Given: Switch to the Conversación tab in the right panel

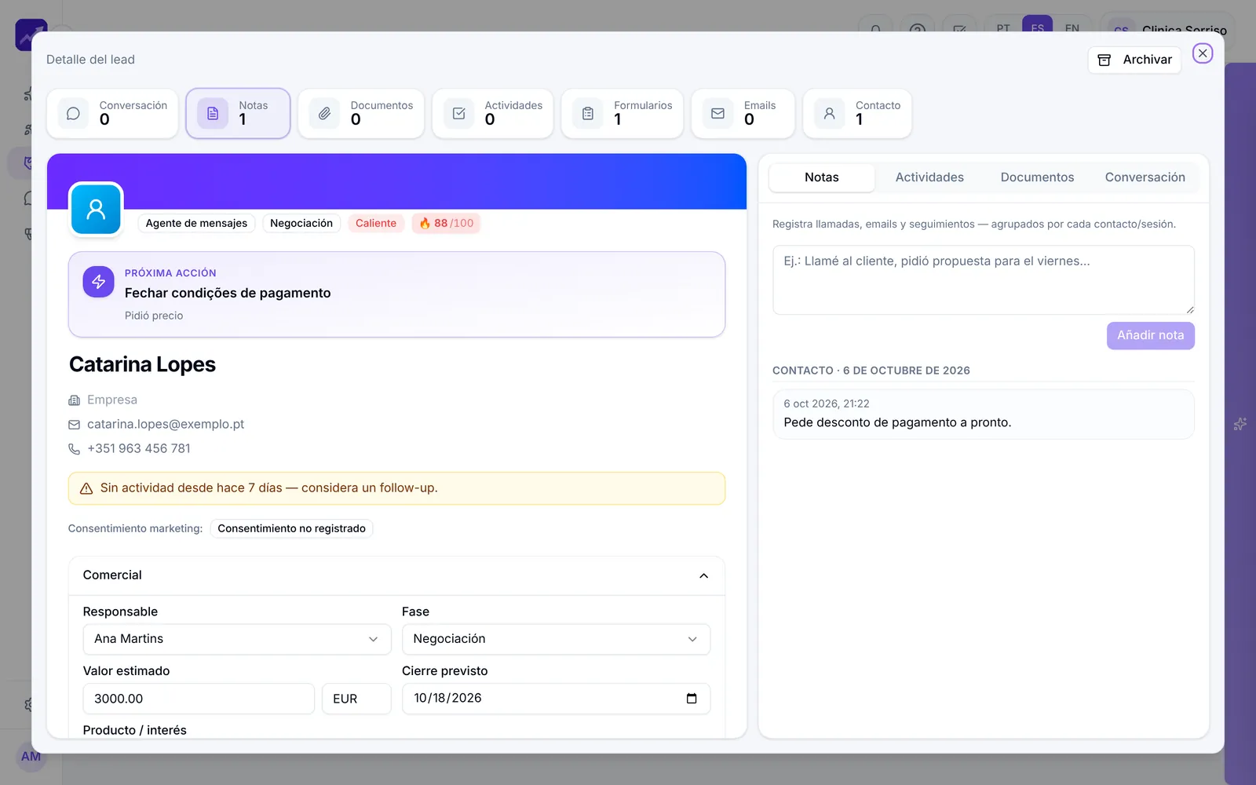Looking at the screenshot, I should (1145, 177).
